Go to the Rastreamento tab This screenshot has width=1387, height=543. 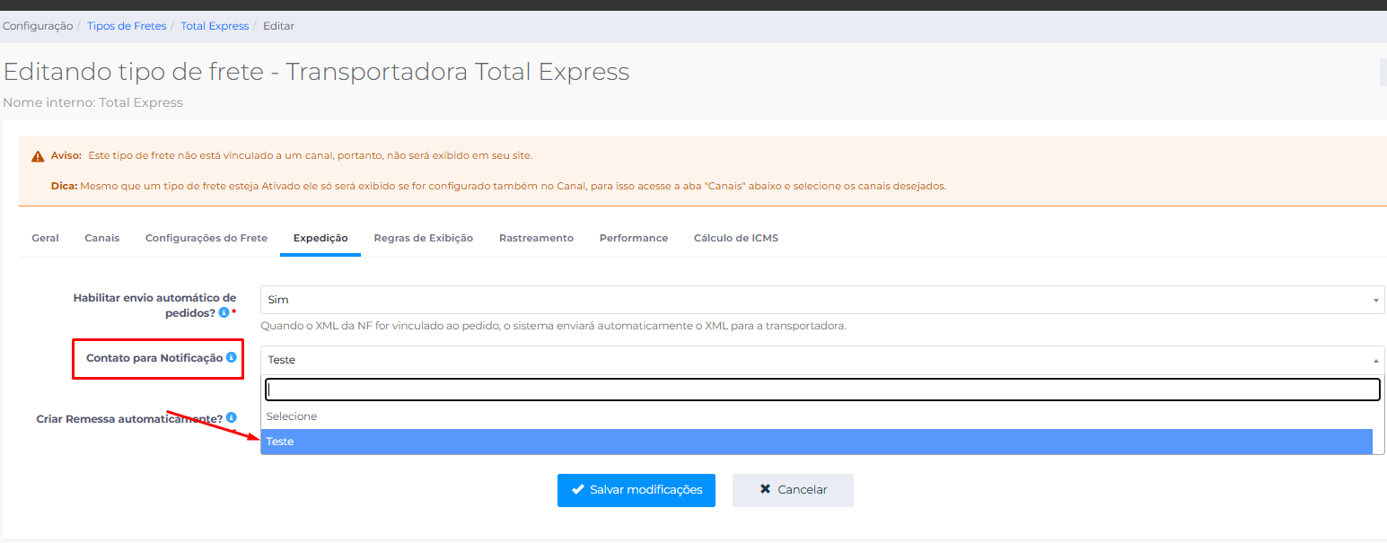click(536, 238)
